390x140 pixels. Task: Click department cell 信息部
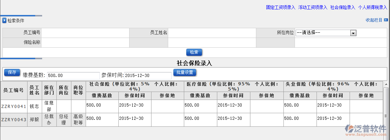coord(49,107)
